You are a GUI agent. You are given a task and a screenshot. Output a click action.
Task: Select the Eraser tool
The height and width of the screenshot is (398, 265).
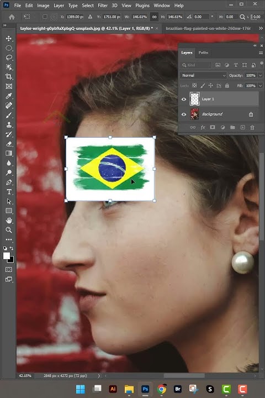tap(9, 144)
